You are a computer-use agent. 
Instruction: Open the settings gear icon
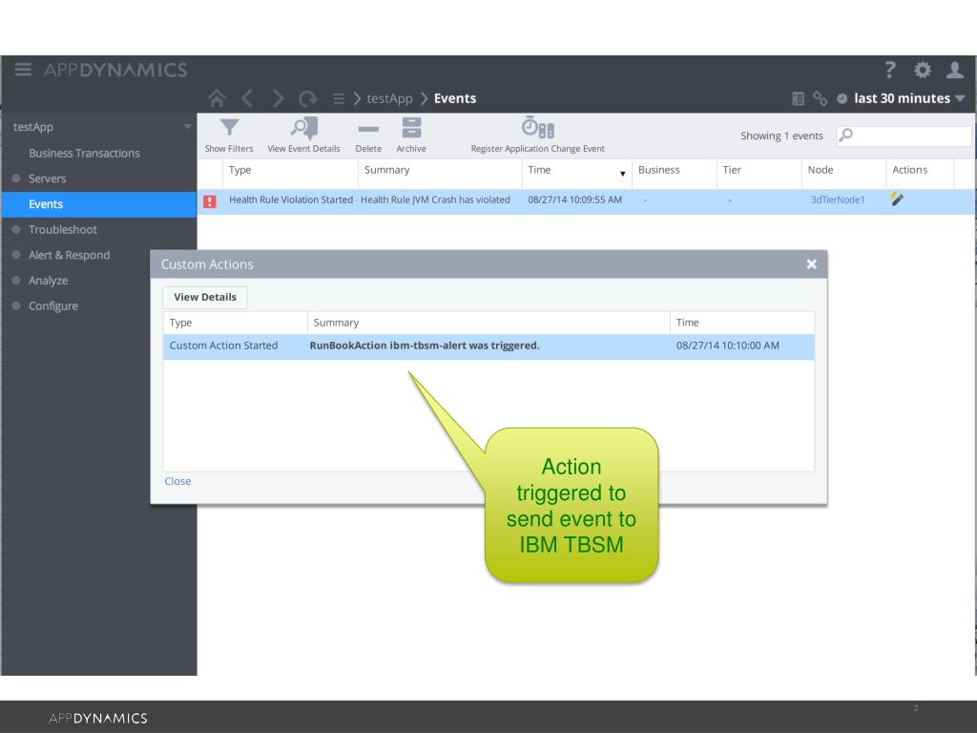click(x=923, y=70)
